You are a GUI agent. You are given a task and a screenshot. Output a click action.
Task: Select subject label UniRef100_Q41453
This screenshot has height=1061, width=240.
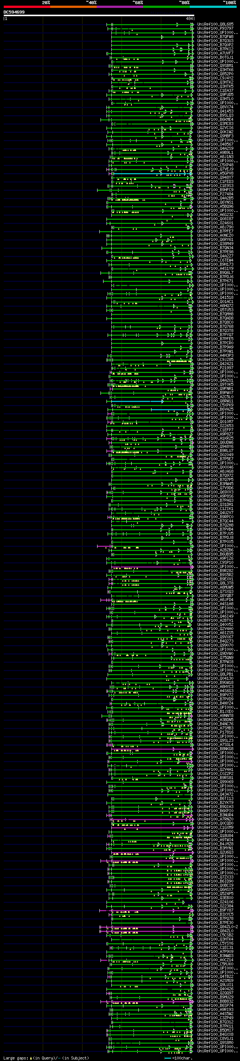tap(215, 111)
